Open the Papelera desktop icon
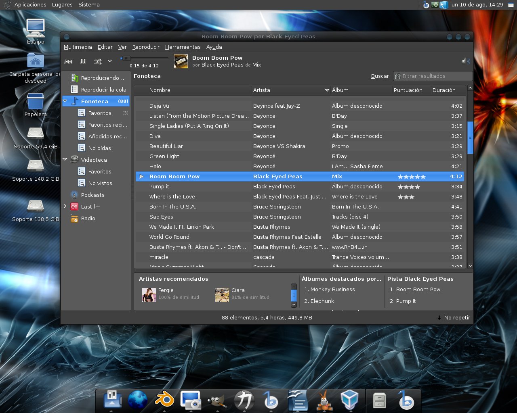This screenshot has width=517, height=413. (36, 105)
